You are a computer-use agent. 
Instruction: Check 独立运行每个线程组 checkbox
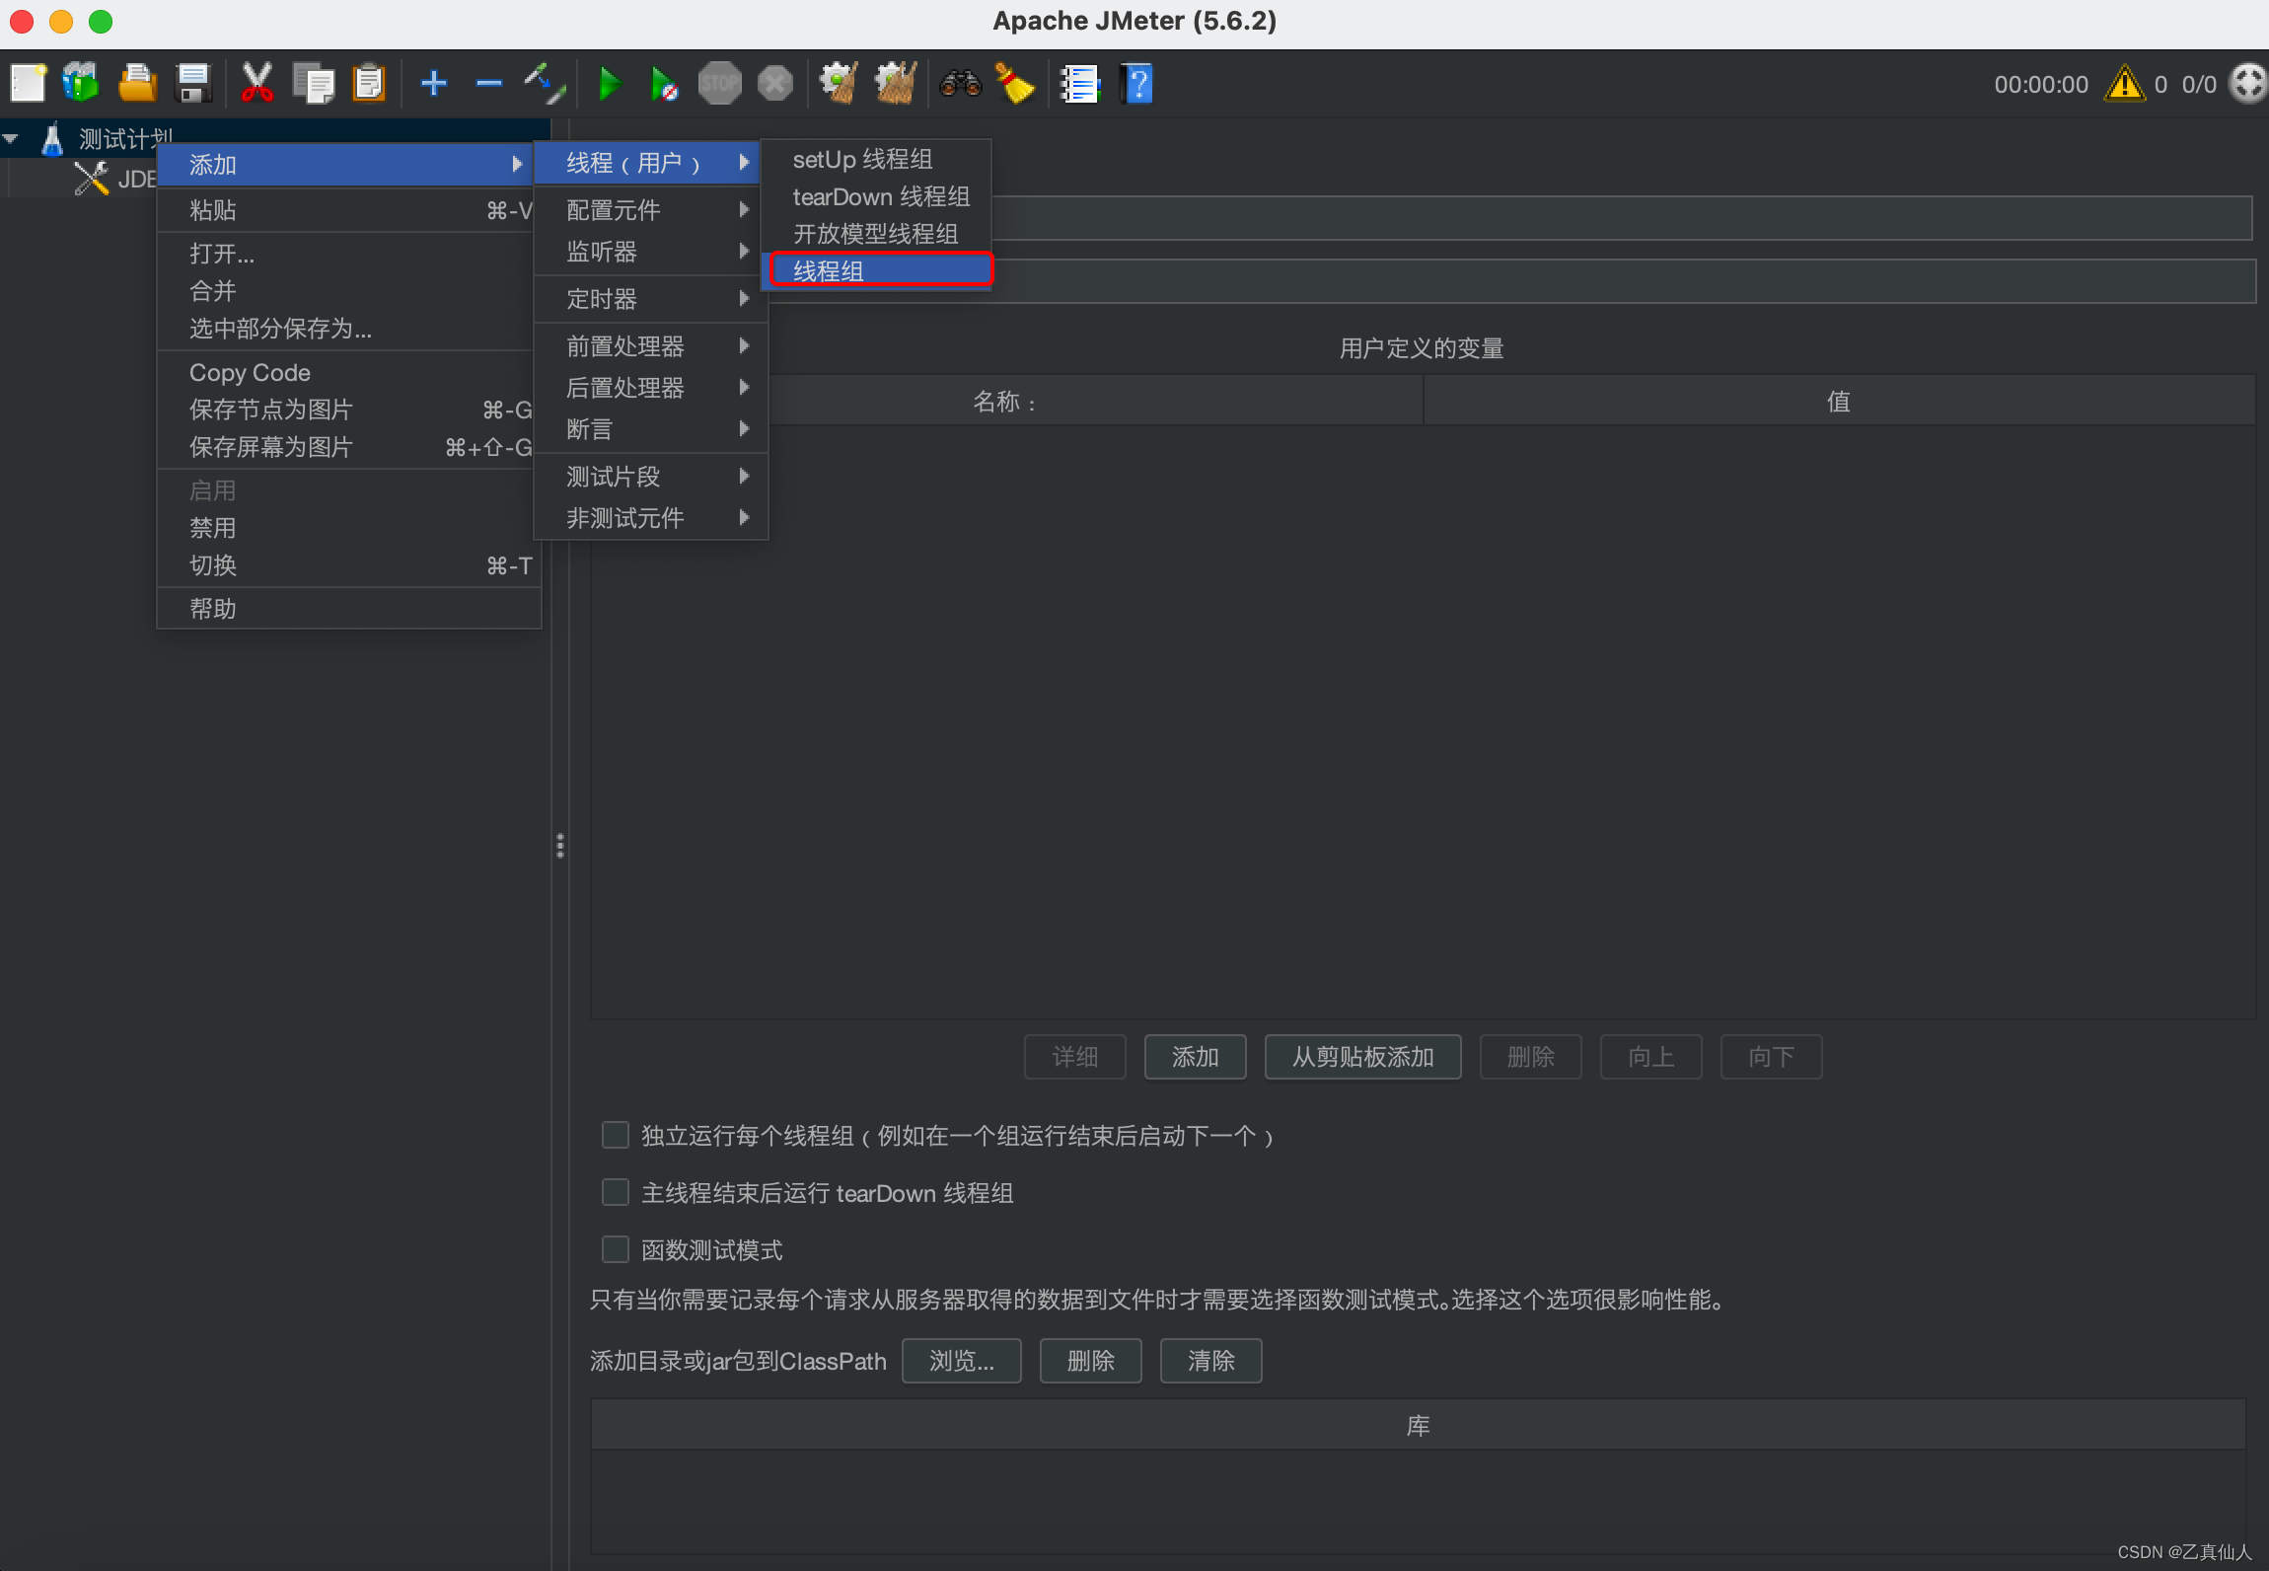pyautogui.click(x=616, y=1135)
